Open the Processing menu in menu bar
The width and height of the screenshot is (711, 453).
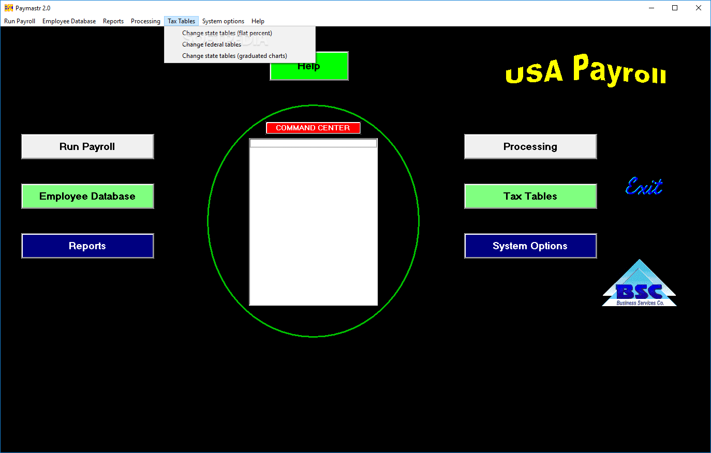point(145,21)
